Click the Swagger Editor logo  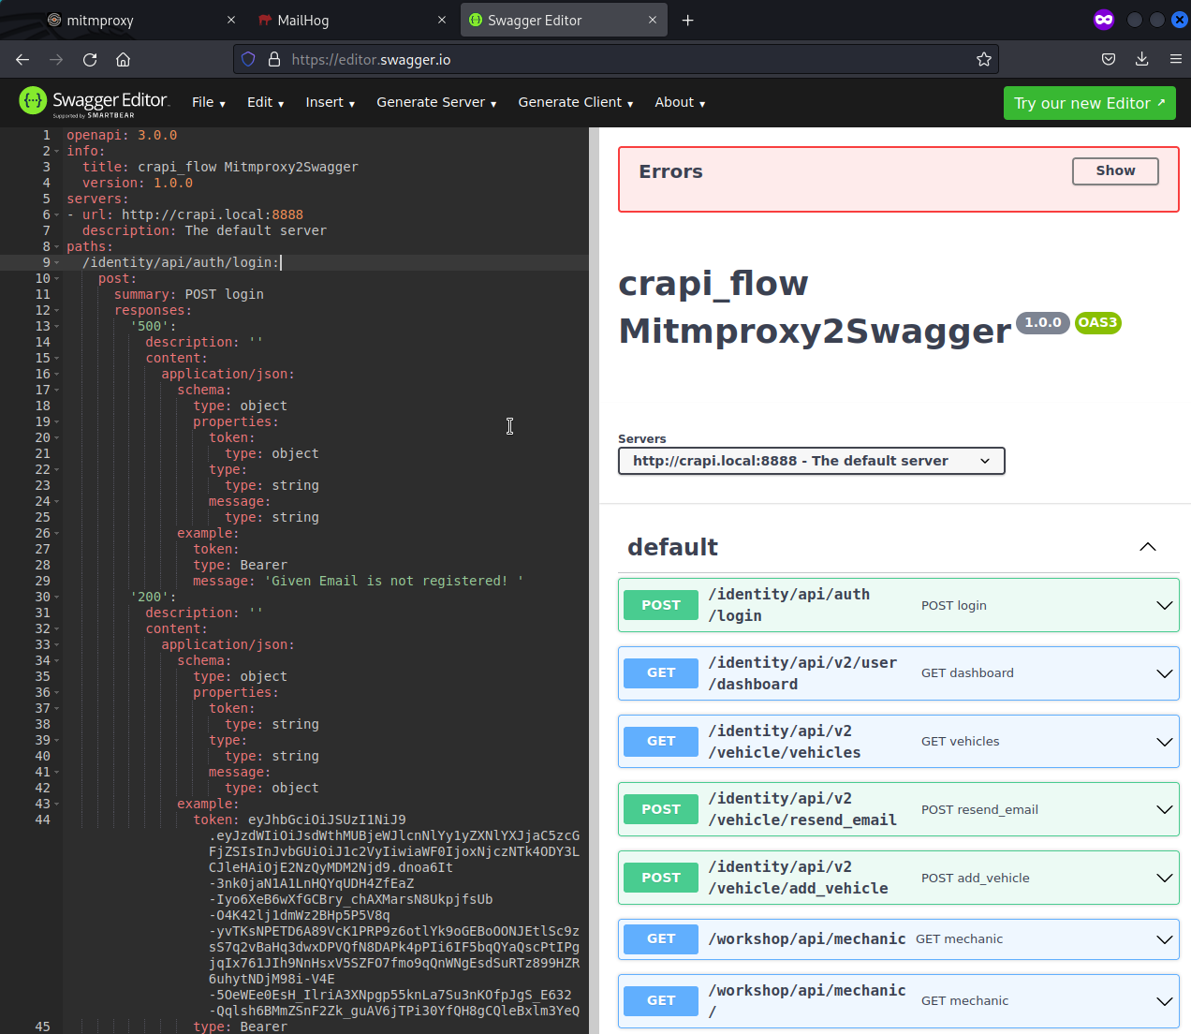pyautogui.click(x=94, y=102)
